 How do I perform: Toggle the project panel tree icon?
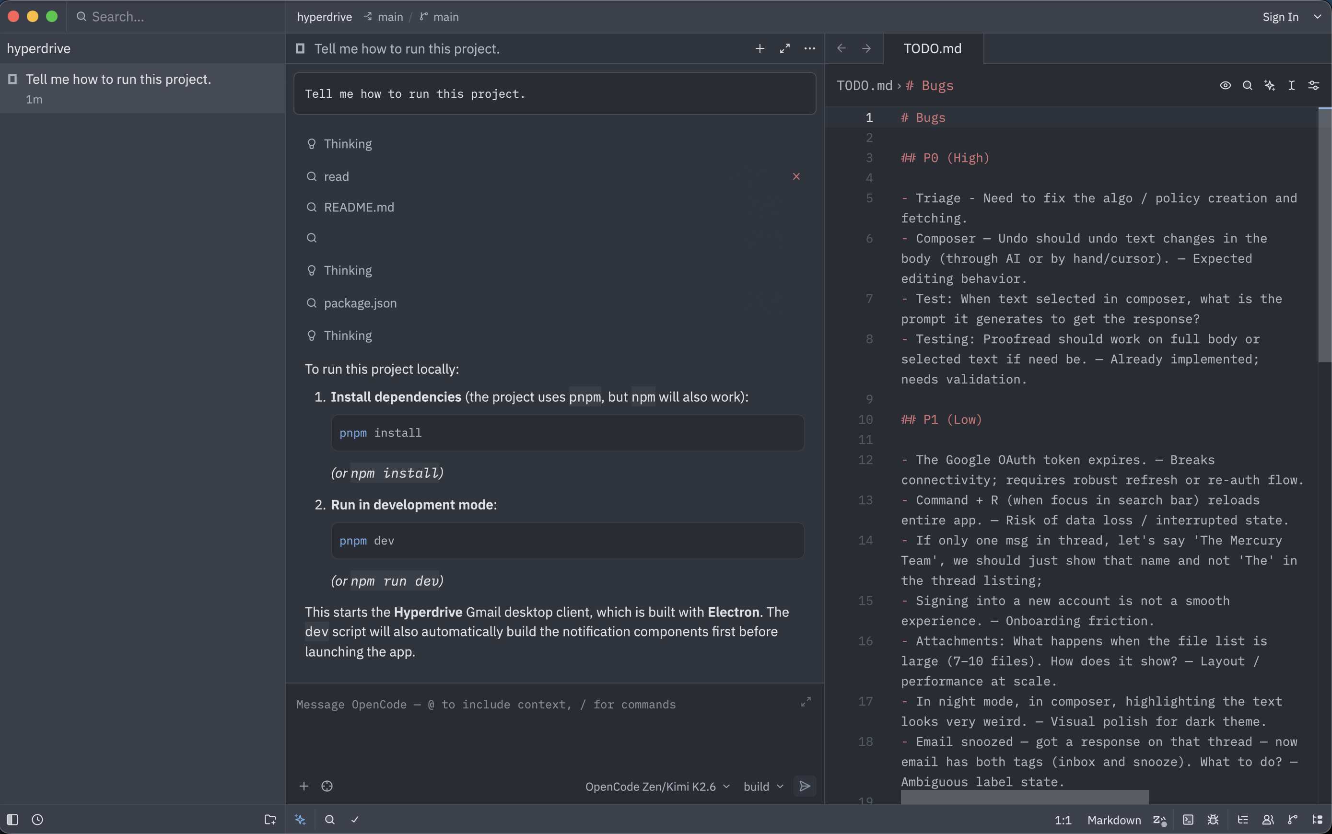1318,820
